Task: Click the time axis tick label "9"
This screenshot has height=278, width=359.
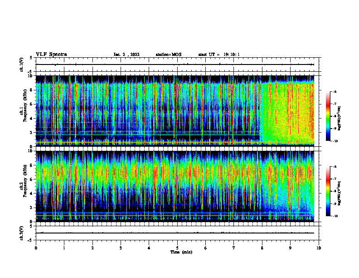Action: click(x=290, y=248)
